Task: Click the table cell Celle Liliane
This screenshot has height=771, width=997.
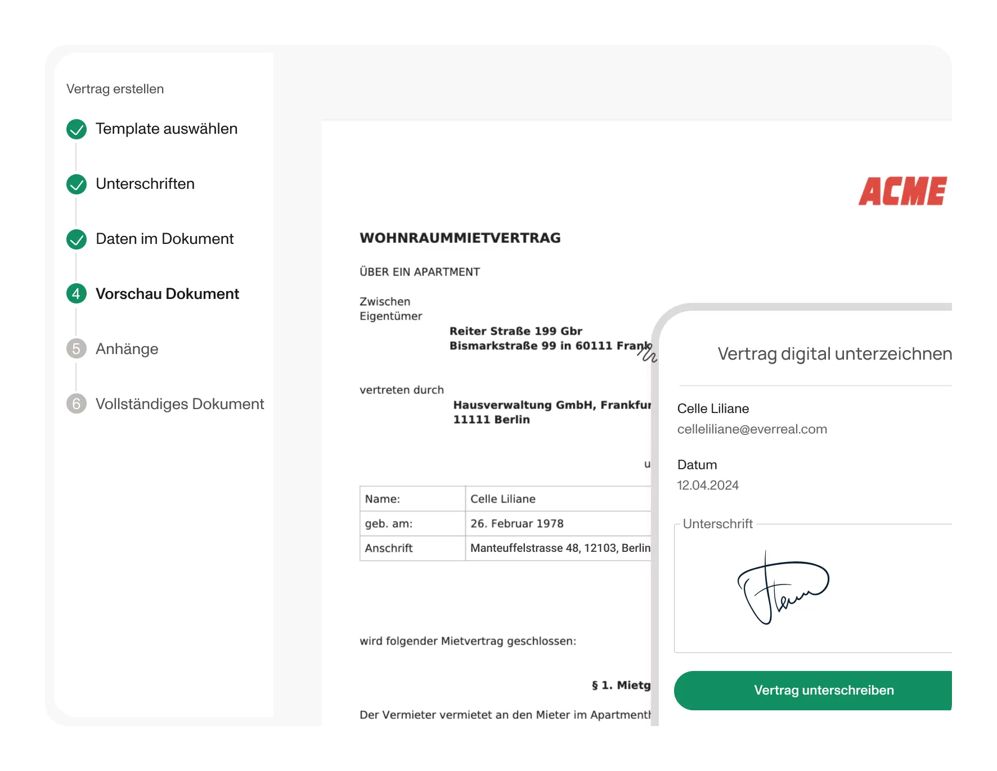Action: 558,499
